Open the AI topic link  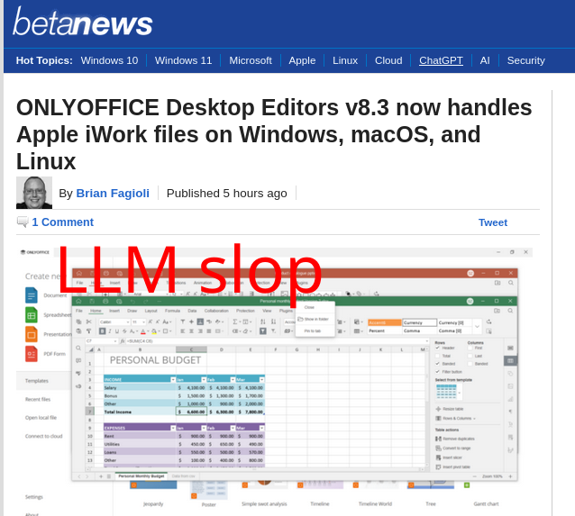[x=485, y=60]
